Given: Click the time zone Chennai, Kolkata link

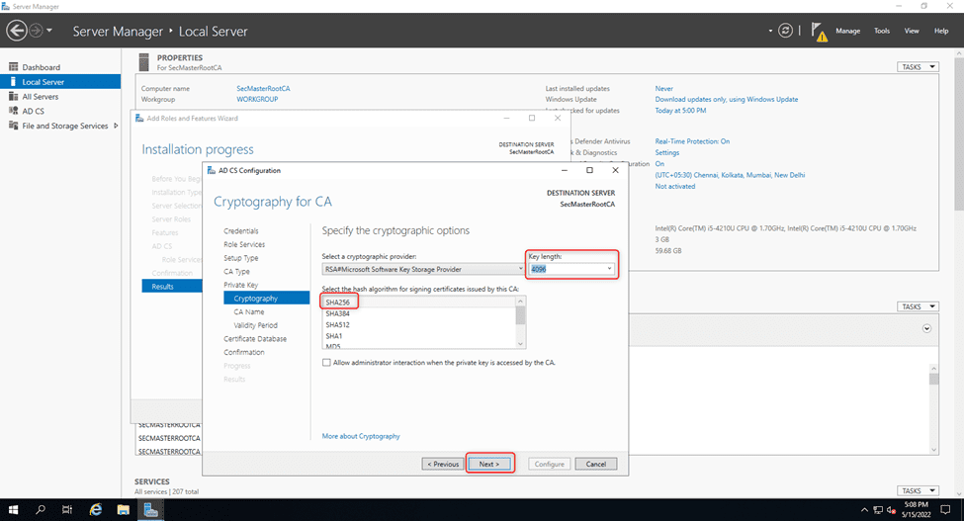Looking at the screenshot, I should (x=730, y=175).
